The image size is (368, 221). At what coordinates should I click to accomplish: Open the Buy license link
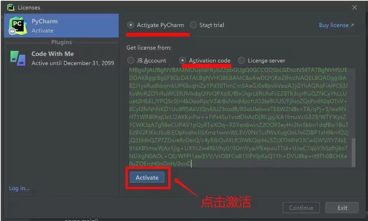333,25
